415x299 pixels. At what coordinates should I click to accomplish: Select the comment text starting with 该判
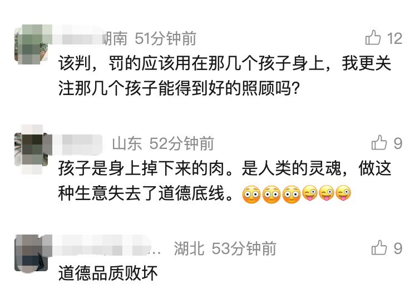click(x=225, y=76)
